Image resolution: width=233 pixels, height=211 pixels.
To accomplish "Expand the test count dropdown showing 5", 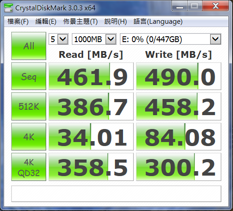I will pyautogui.click(x=63, y=39).
